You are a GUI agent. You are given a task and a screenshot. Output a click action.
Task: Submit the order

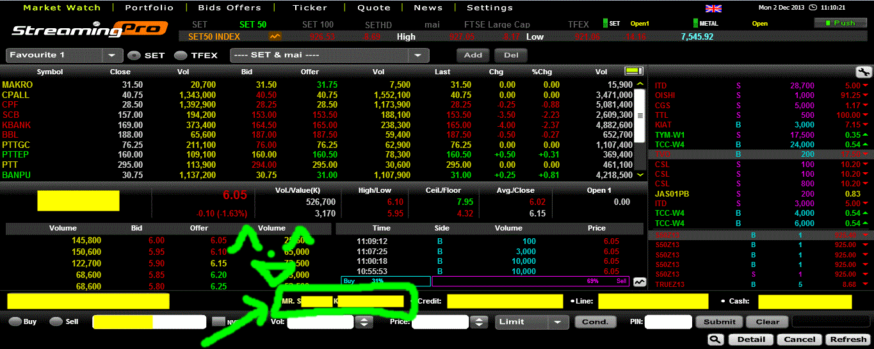tap(720, 321)
